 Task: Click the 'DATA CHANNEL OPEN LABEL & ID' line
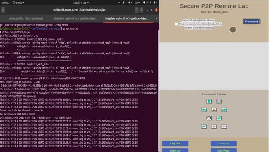36,118
